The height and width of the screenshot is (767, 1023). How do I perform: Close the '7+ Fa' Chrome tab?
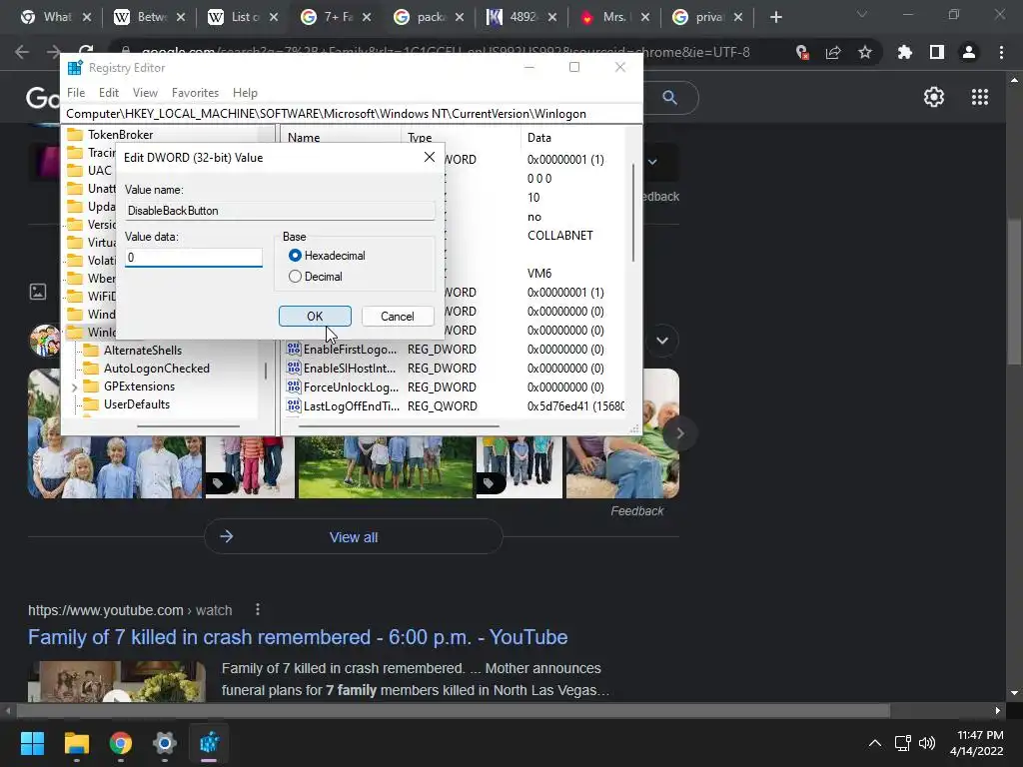click(367, 18)
